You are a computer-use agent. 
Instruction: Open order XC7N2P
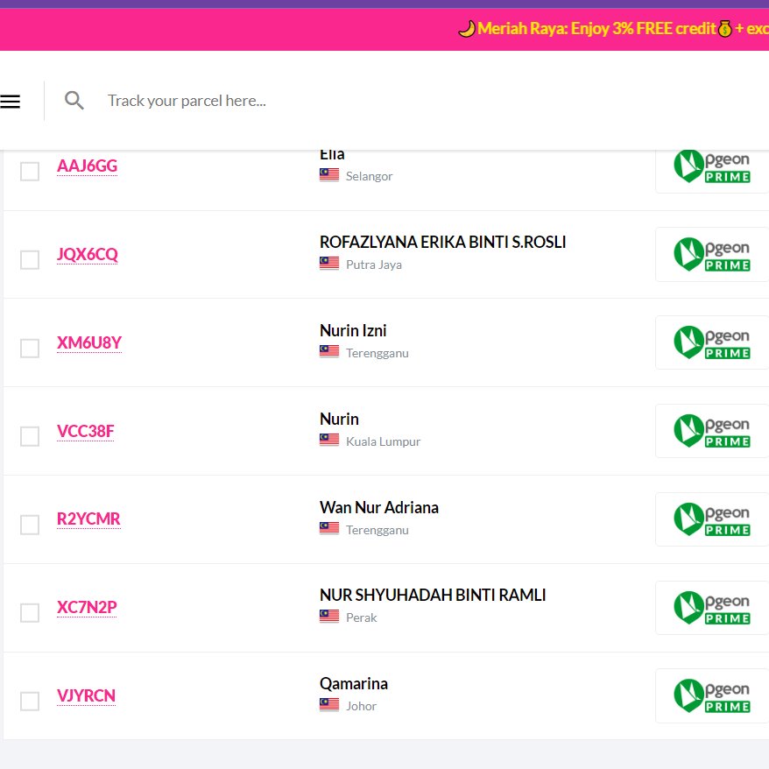tap(87, 607)
